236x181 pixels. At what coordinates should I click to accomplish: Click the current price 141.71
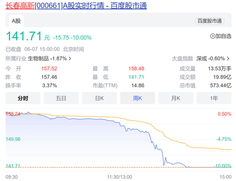click(x=24, y=36)
